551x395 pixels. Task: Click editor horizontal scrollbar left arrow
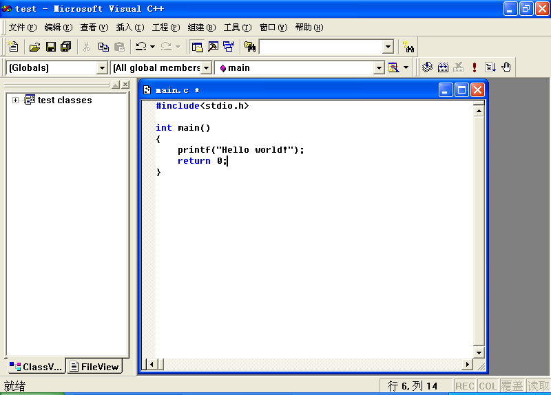point(152,365)
